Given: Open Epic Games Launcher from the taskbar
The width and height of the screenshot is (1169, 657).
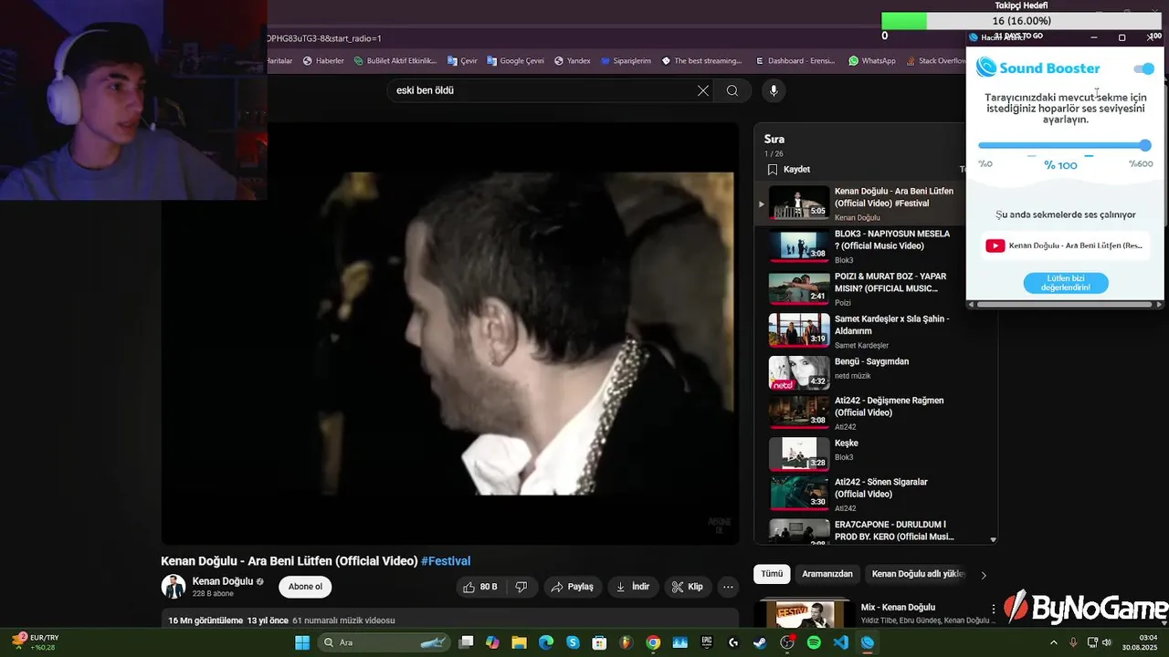Looking at the screenshot, I should click(x=707, y=642).
